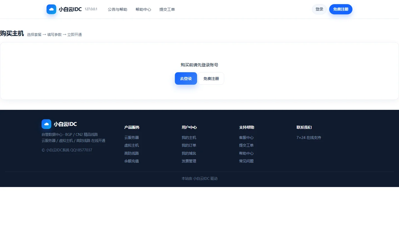Click 产品服务 footer column heading

[132, 127]
